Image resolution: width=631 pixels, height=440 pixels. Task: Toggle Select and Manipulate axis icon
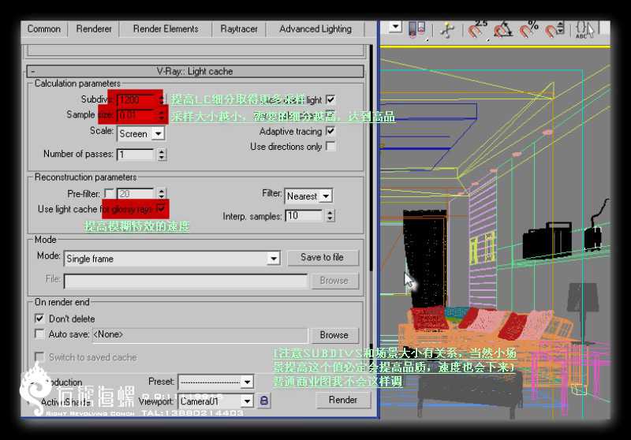coord(446,30)
